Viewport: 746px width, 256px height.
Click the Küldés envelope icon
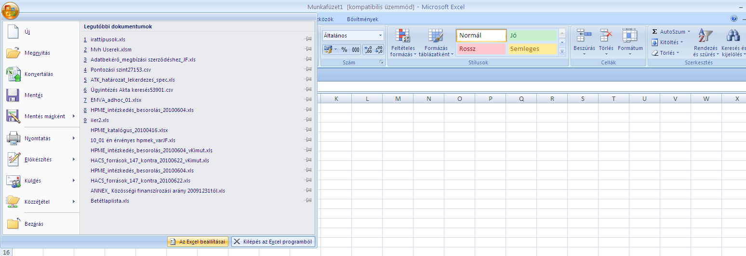(x=13, y=181)
